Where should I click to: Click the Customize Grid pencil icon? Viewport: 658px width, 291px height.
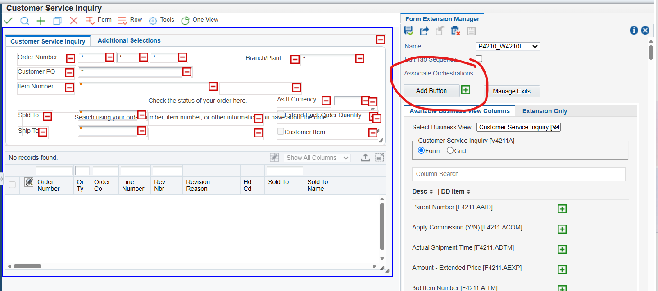(x=274, y=157)
